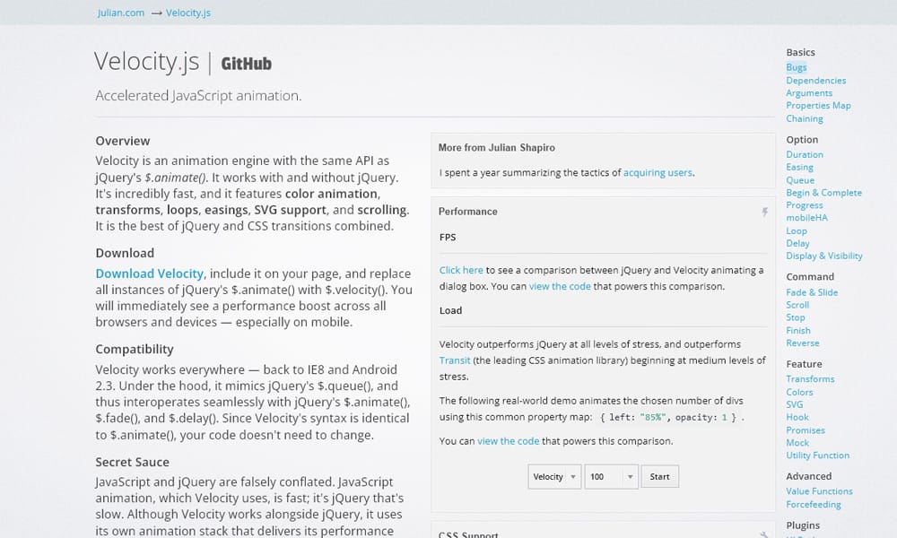Open the Julian.com breadcrumb link

(x=120, y=13)
